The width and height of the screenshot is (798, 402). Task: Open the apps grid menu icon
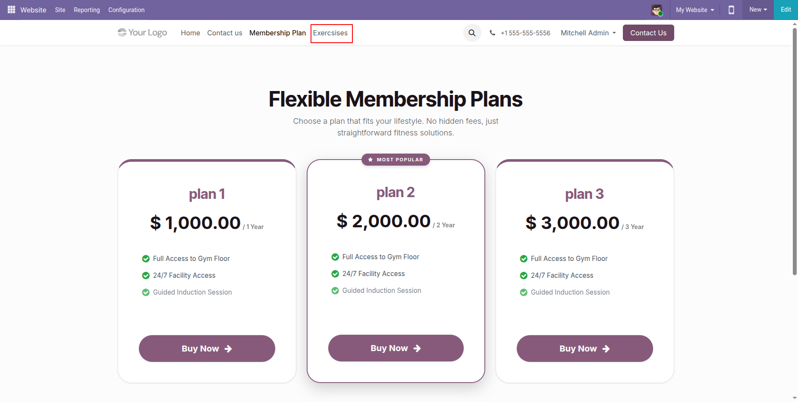pos(11,9)
